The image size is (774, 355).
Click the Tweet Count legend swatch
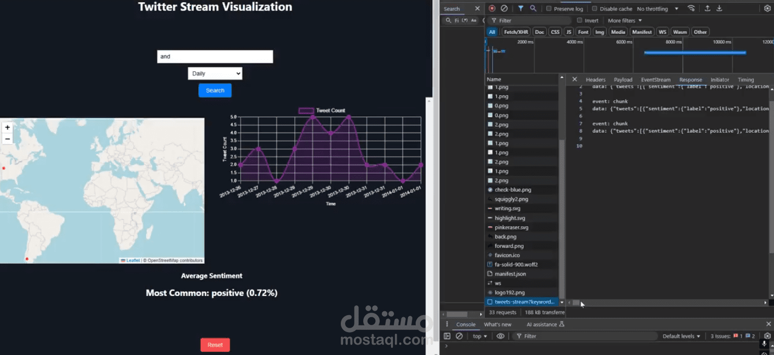[306, 110]
